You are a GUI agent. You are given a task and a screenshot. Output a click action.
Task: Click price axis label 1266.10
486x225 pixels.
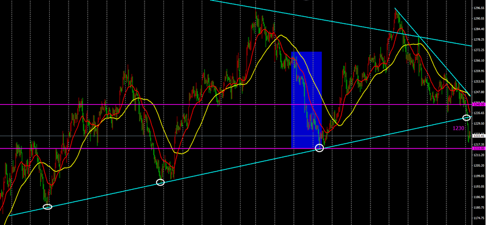(479, 61)
